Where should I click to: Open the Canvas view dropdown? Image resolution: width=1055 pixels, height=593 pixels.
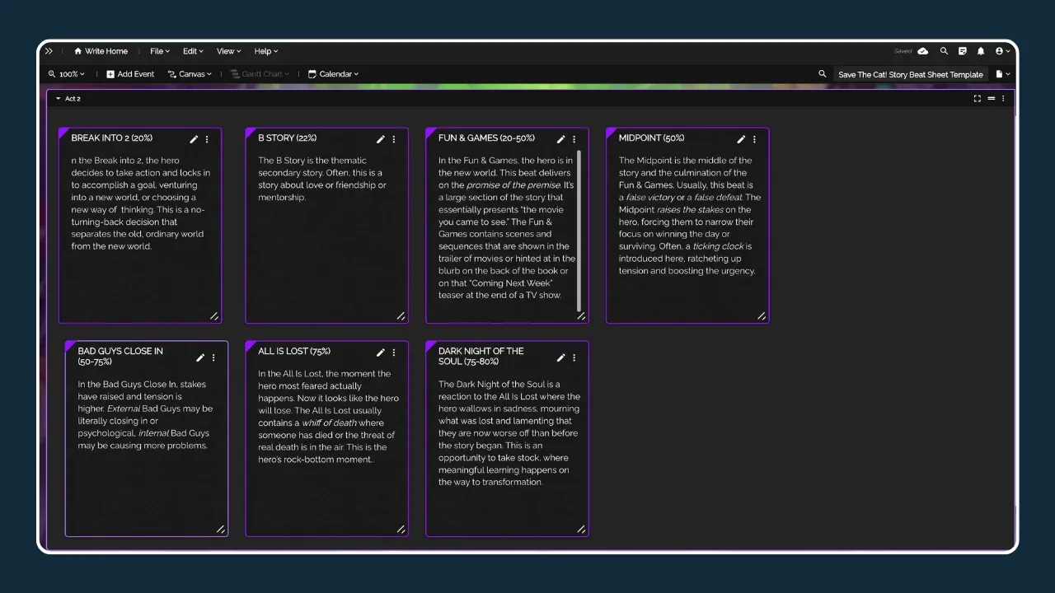pyautogui.click(x=190, y=74)
